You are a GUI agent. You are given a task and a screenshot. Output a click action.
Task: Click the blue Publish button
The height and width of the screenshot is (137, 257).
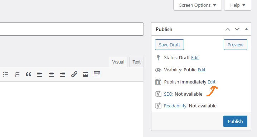[235, 121]
